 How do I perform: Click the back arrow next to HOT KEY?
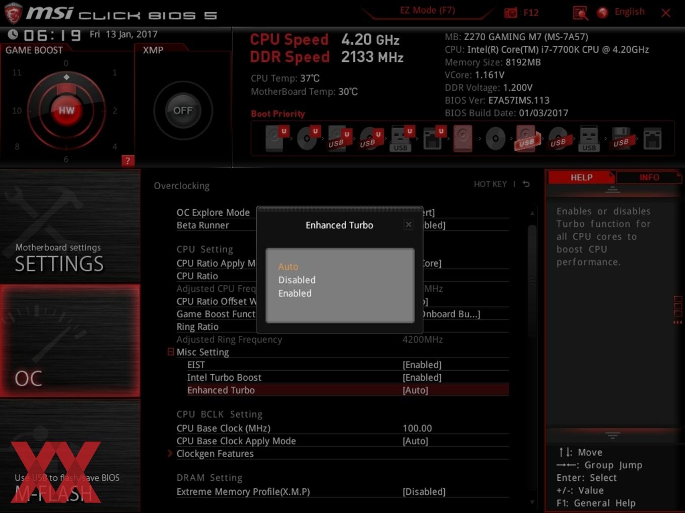tap(526, 184)
